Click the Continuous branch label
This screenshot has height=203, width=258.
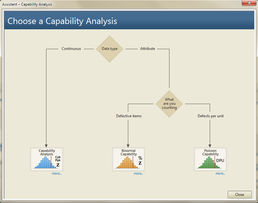coord(71,49)
